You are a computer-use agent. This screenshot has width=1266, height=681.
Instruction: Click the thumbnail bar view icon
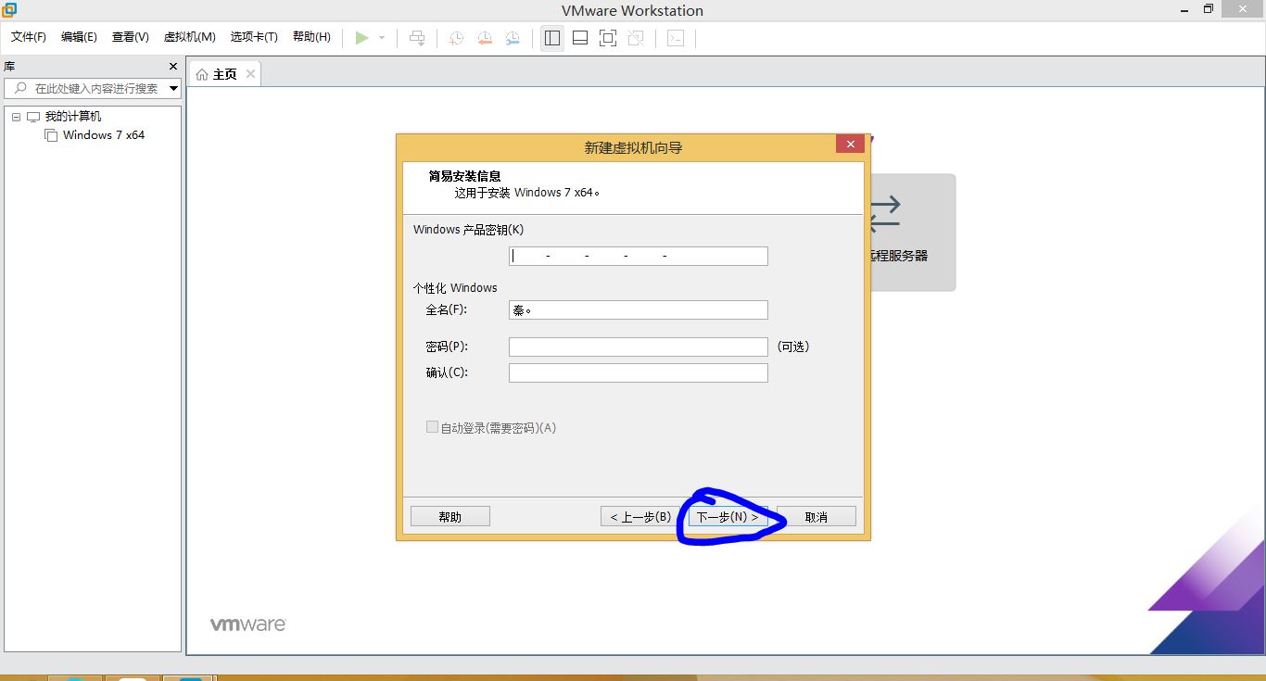(580, 38)
